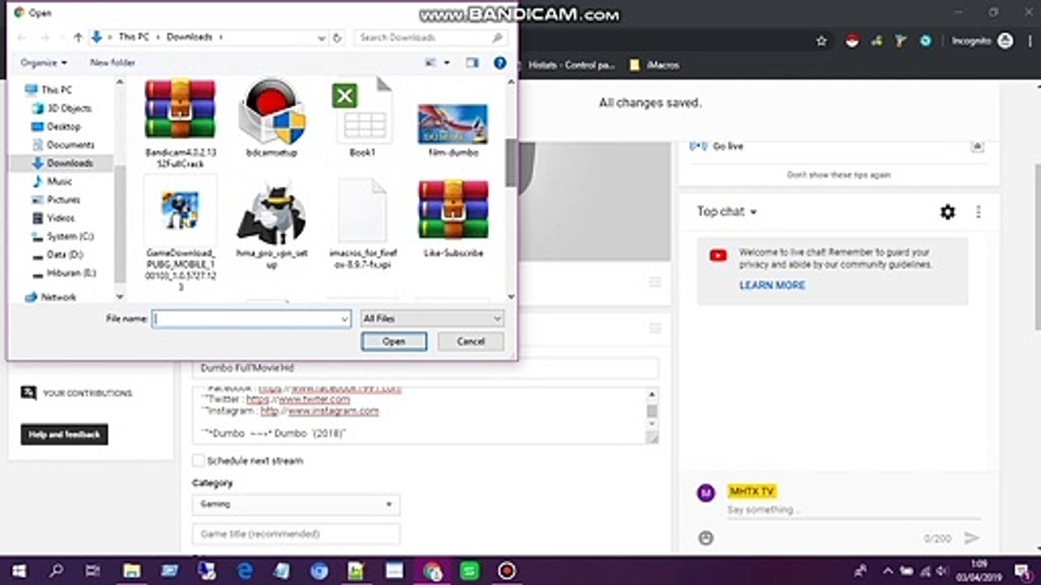Open Microsoft Edge from the taskbar
Viewport: 1041px width, 585px height.
coord(244,570)
